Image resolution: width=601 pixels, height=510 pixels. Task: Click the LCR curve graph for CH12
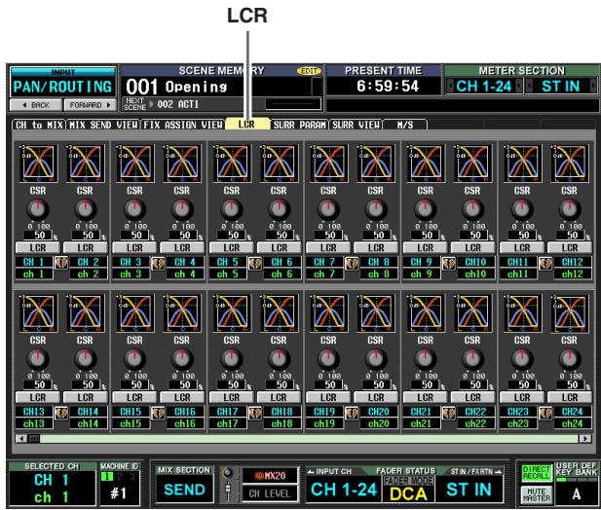pos(569,164)
